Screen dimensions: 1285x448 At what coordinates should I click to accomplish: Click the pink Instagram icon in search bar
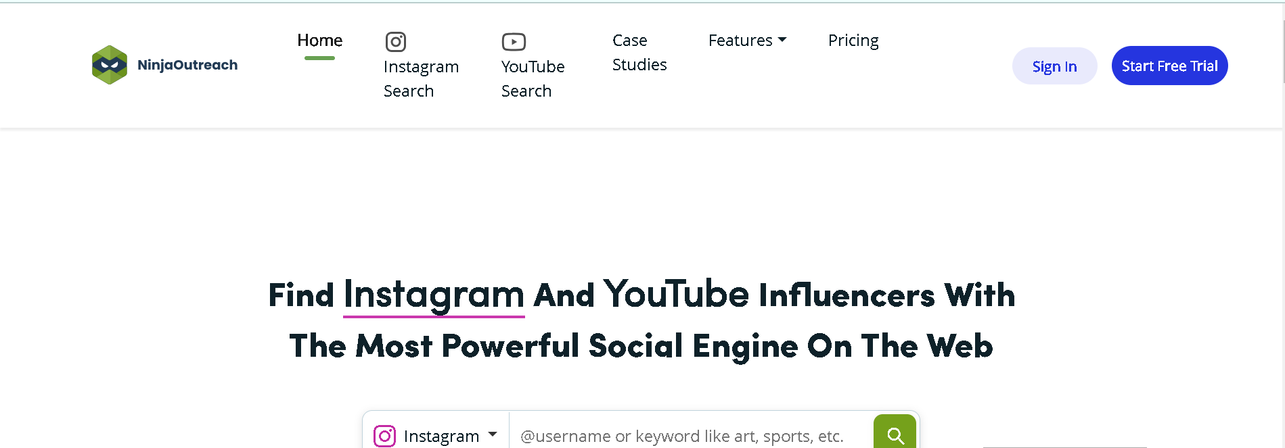click(384, 436)
